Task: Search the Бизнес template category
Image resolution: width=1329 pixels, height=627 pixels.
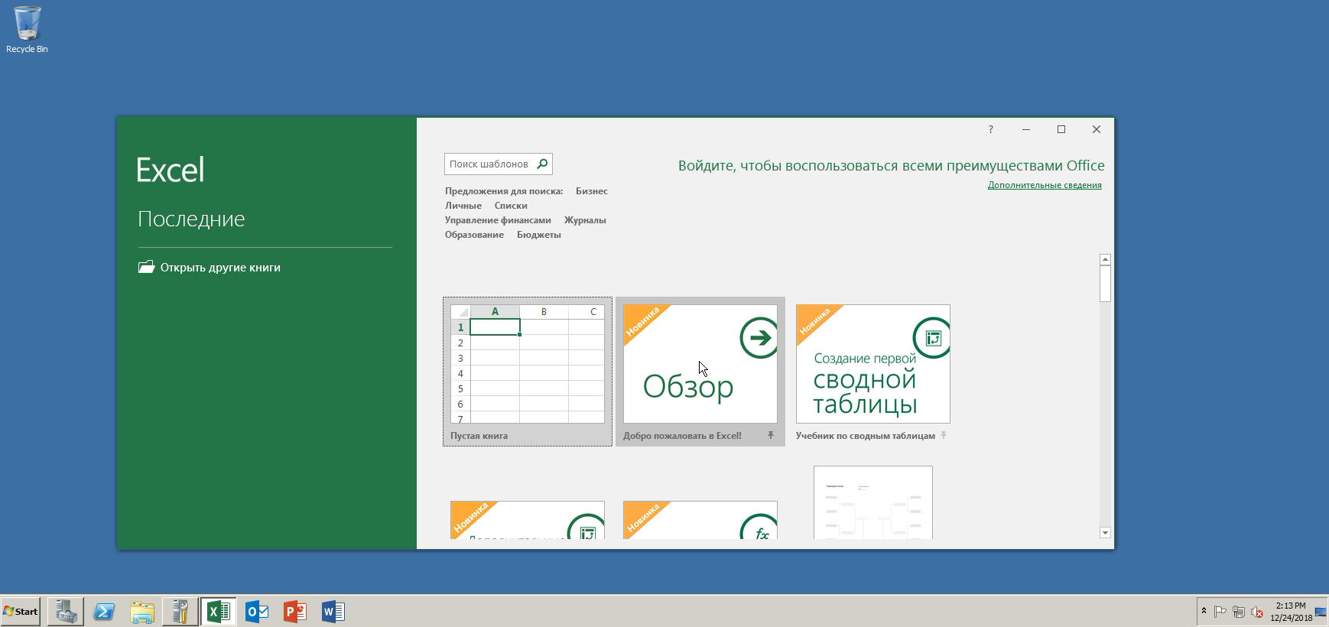Action: [x=591, y=191]
